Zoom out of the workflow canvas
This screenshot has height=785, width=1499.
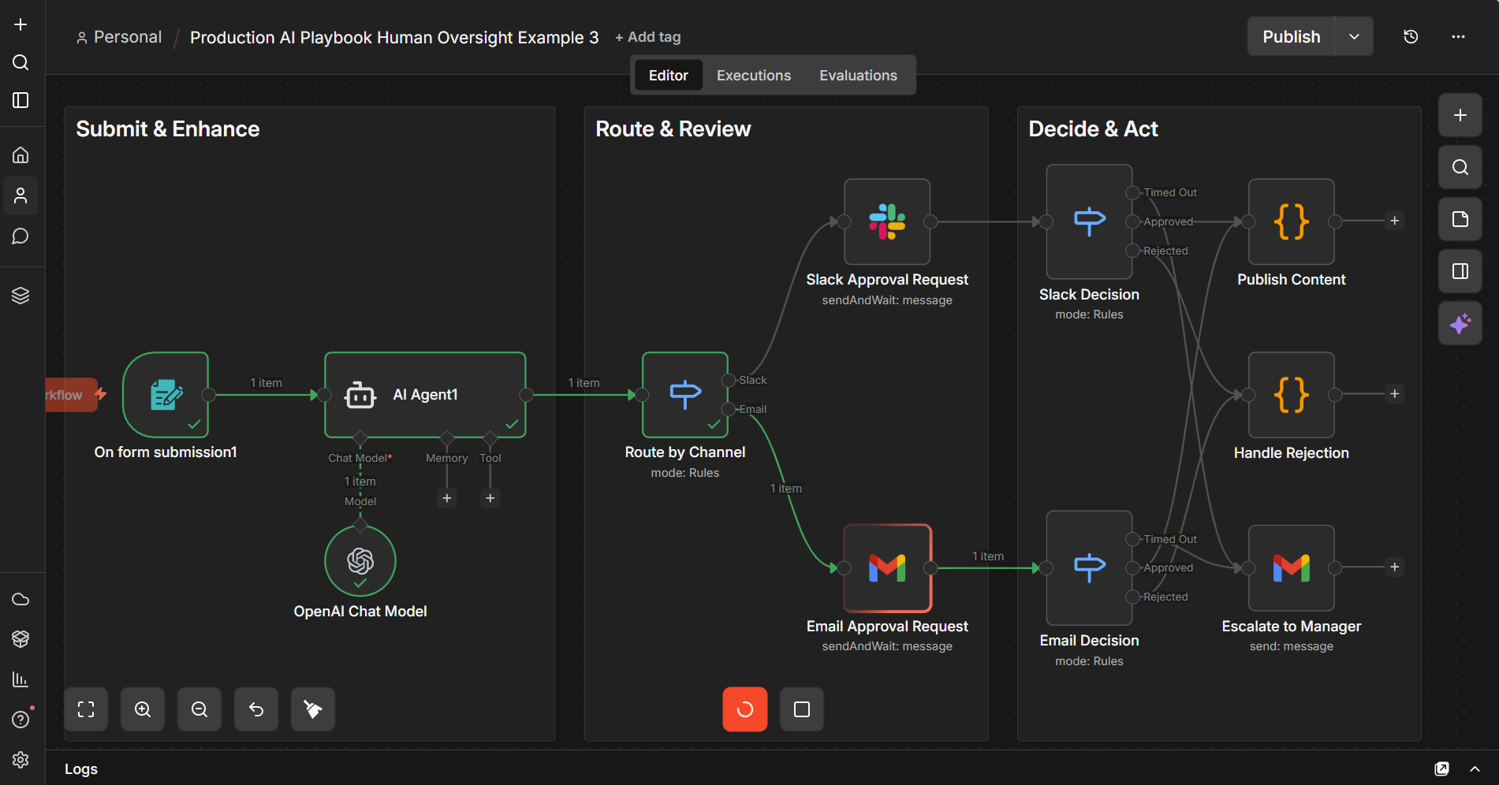tap(199, 709)
